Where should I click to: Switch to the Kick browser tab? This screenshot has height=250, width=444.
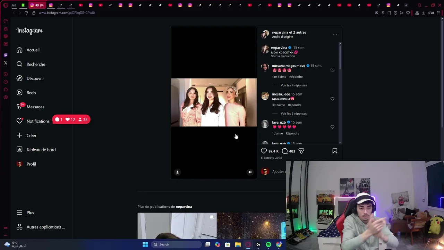click(23, 5)
